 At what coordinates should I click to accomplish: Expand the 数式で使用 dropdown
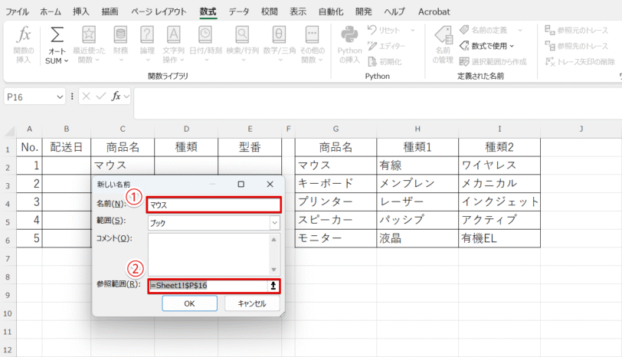tap(512, 46)
